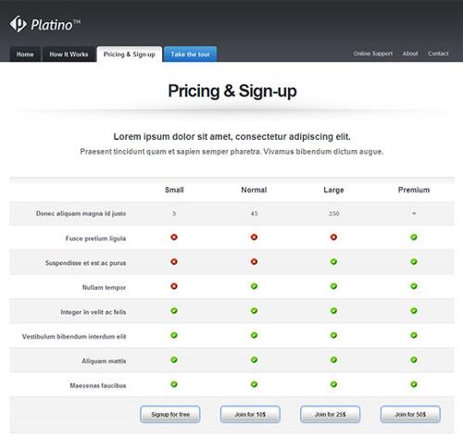Click green check for Integer in velit under Large

click(333, 311)
